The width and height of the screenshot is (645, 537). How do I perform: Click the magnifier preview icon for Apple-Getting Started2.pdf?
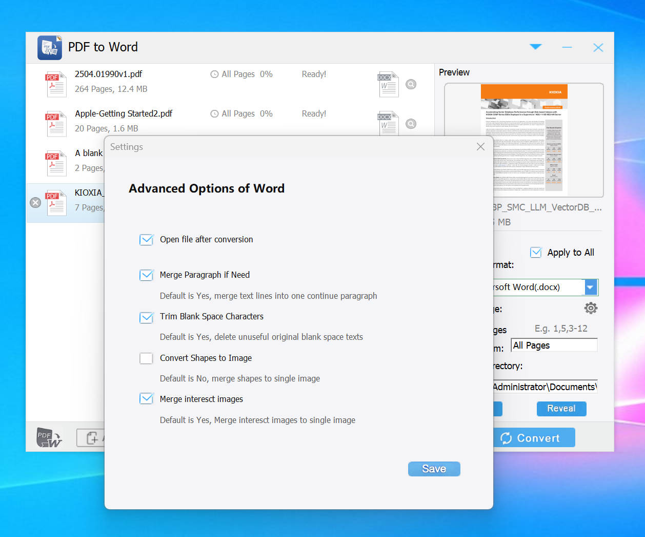tap(411, 124)
